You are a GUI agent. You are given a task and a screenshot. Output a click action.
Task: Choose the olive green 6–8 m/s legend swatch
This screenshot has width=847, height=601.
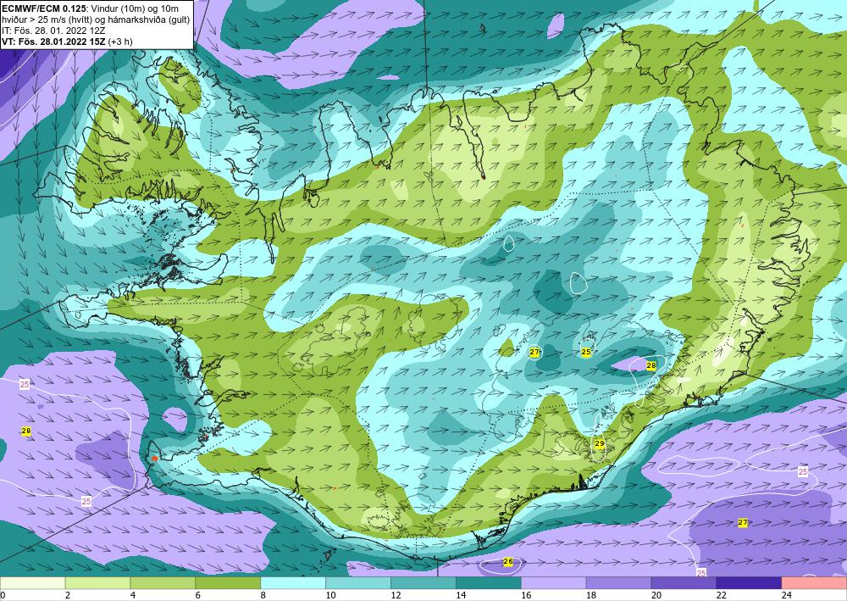click(228, 583)
